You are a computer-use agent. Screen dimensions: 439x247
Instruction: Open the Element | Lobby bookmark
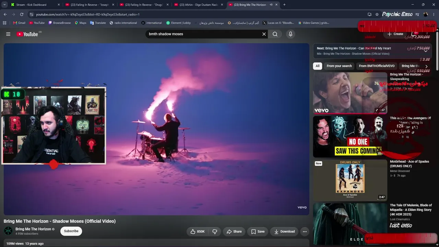click(178, 23)
